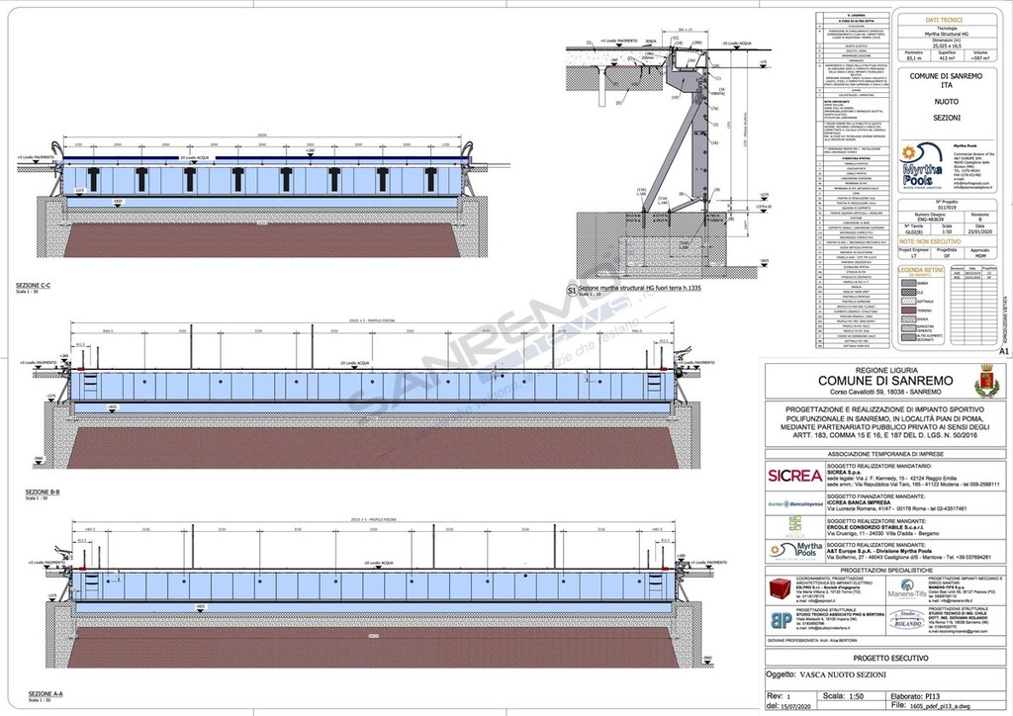Click the SICREA company logo
1013x716 pixels.
[x=794, y=475]
